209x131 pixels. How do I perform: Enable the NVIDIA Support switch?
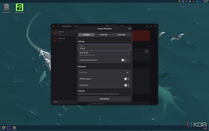coord(127,79)
